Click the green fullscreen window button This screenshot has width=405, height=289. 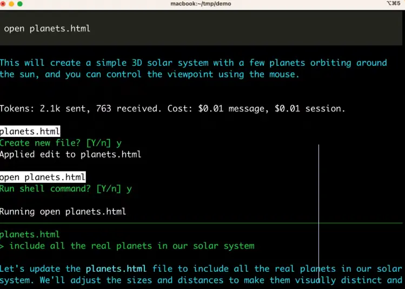20,4
